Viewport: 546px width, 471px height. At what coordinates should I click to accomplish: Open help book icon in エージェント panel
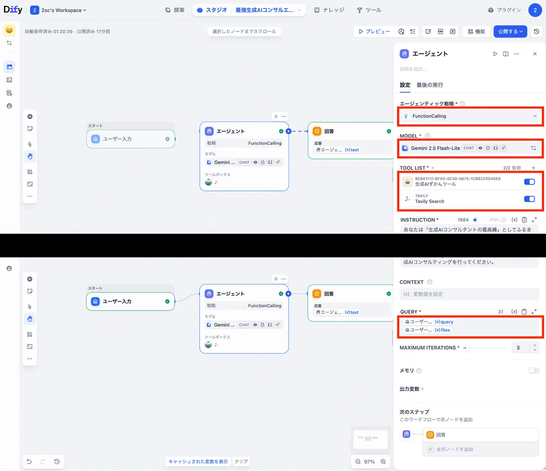point(506,54)
